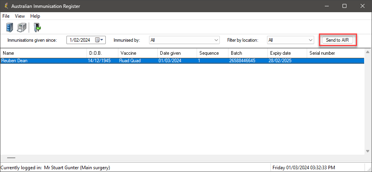
Task: Click the Expiry date column header
Action: [287, 53]
